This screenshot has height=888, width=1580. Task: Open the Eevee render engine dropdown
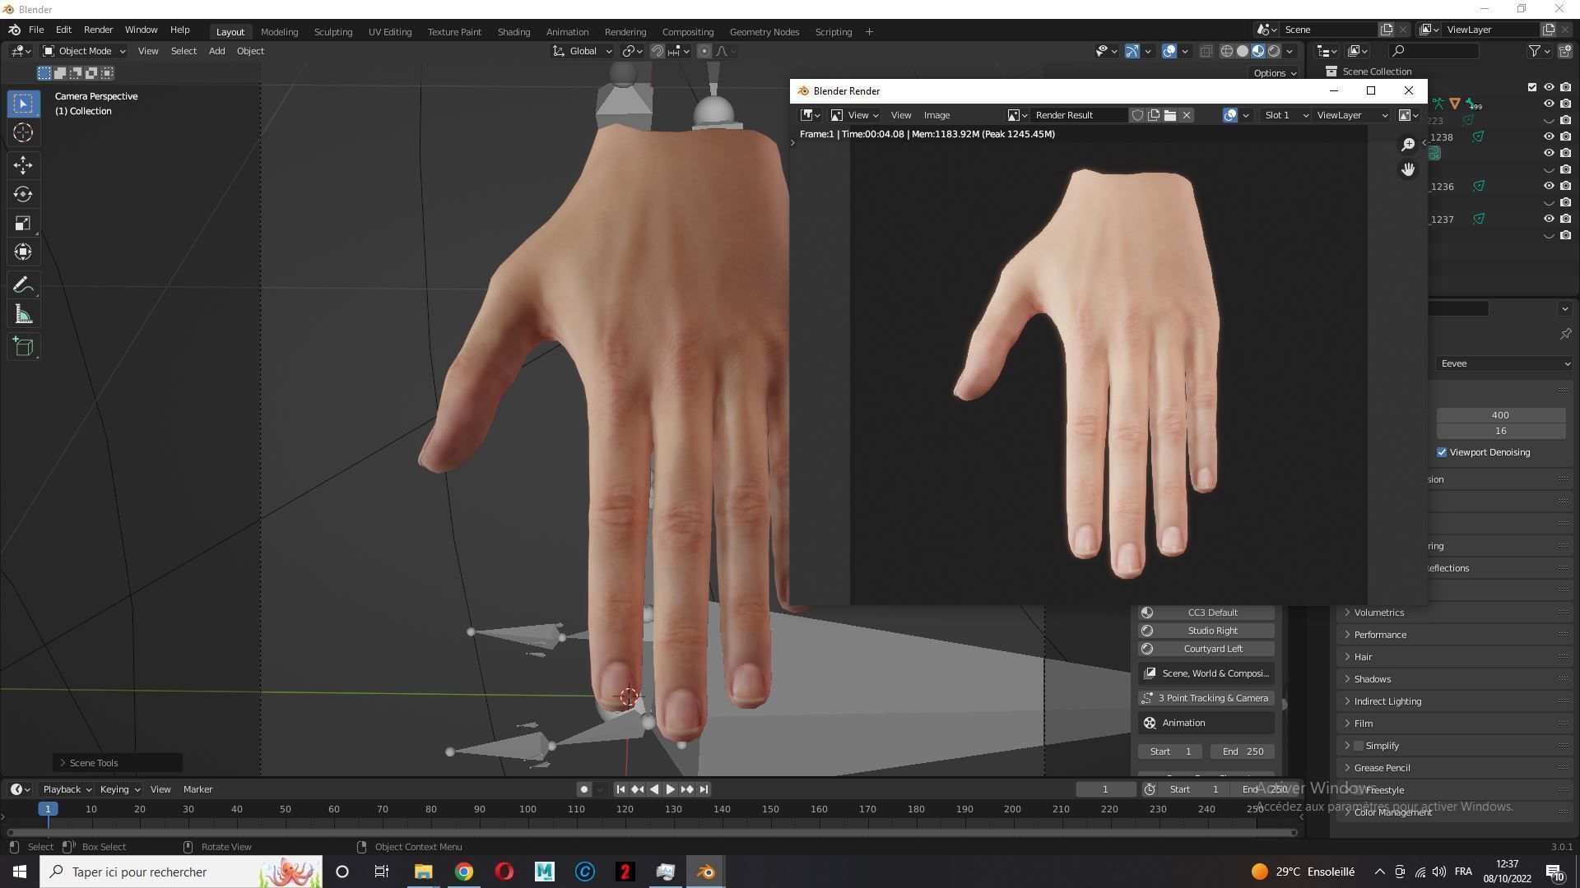coord(1503,363)
